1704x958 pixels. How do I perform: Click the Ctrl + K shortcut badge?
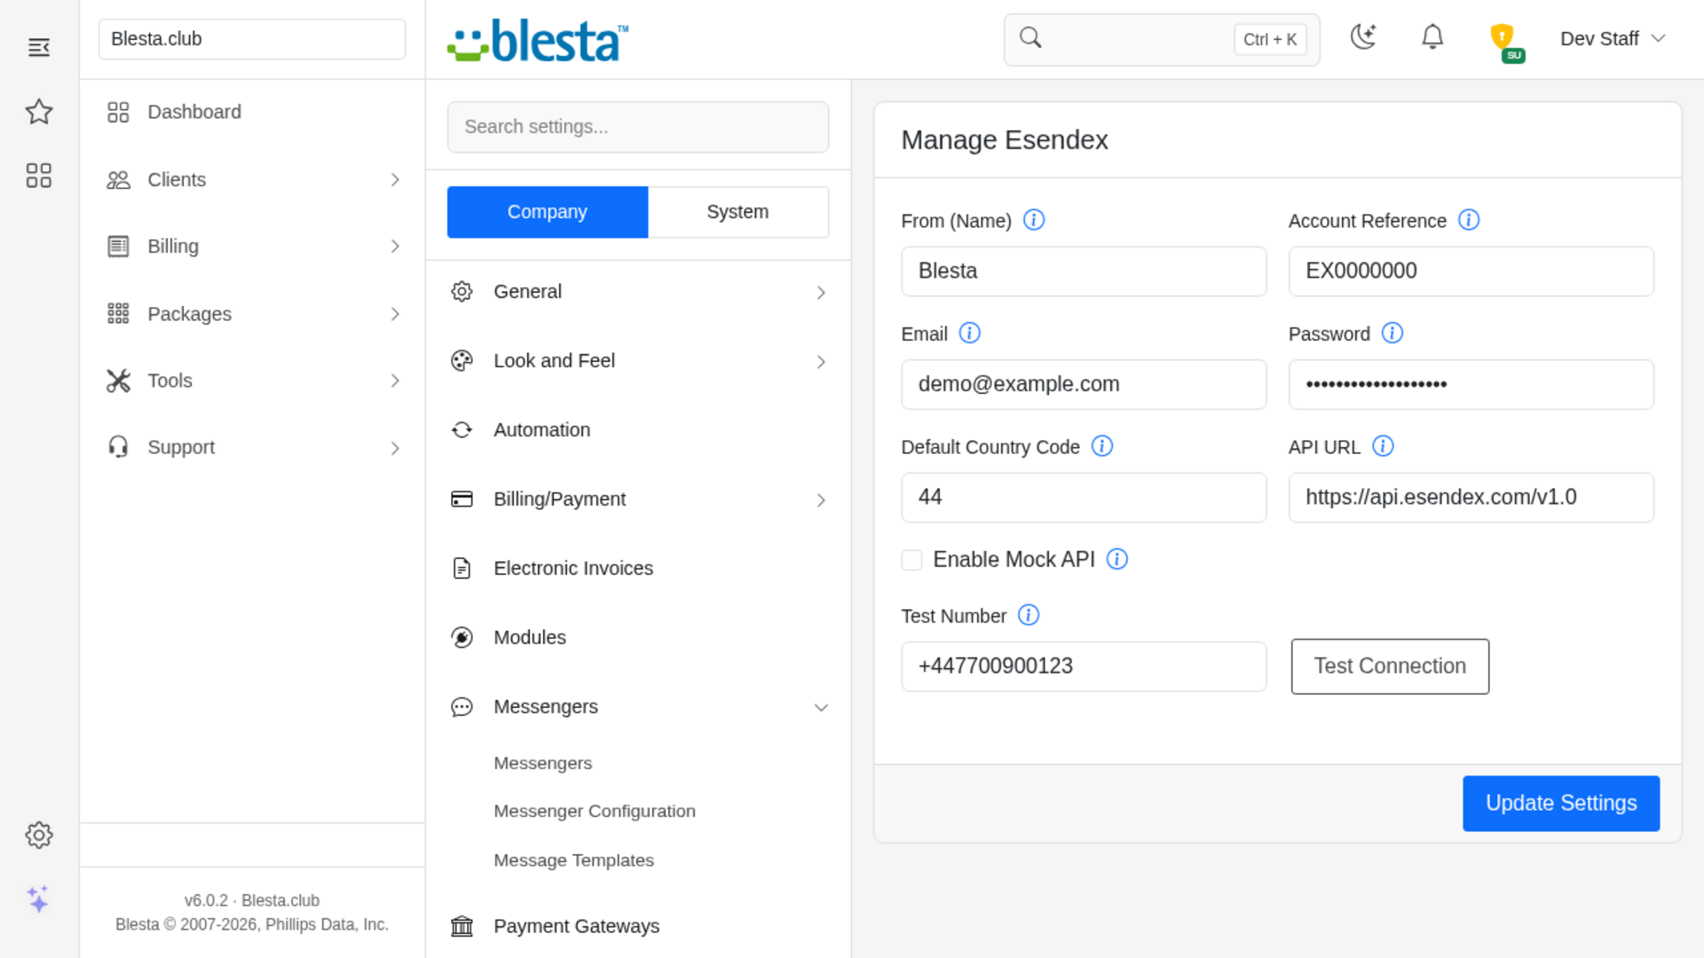pos(1270,39)
